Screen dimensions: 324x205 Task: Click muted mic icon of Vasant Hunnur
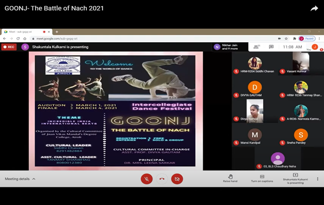[282, 71]
